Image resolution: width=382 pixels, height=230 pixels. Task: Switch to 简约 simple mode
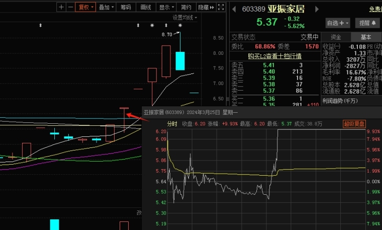186,8
